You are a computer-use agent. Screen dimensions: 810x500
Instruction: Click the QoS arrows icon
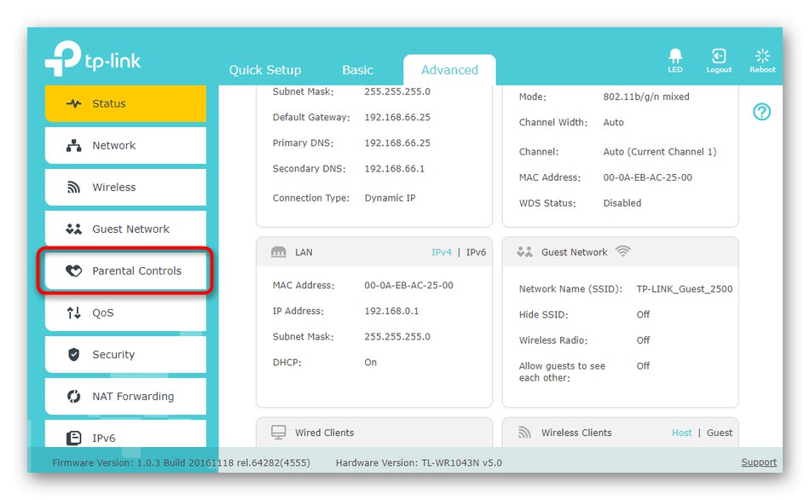74,313
